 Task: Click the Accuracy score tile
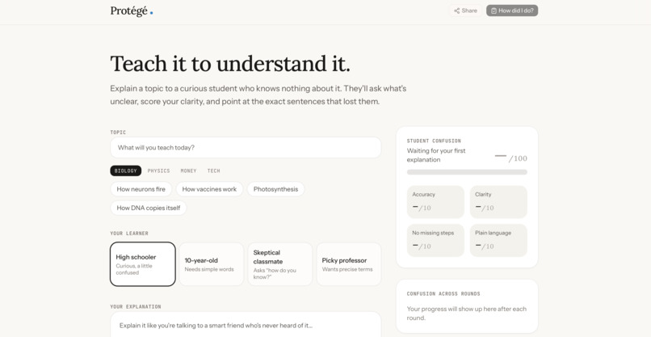click(x=435, y=201)
